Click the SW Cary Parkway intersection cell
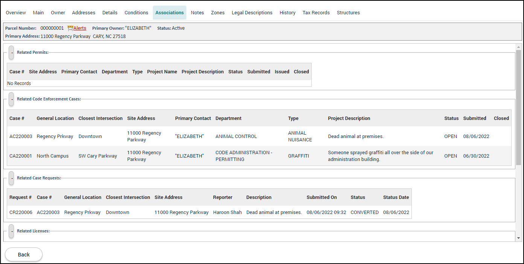Viewport: 524px width, 264px height. coord(98,156)
